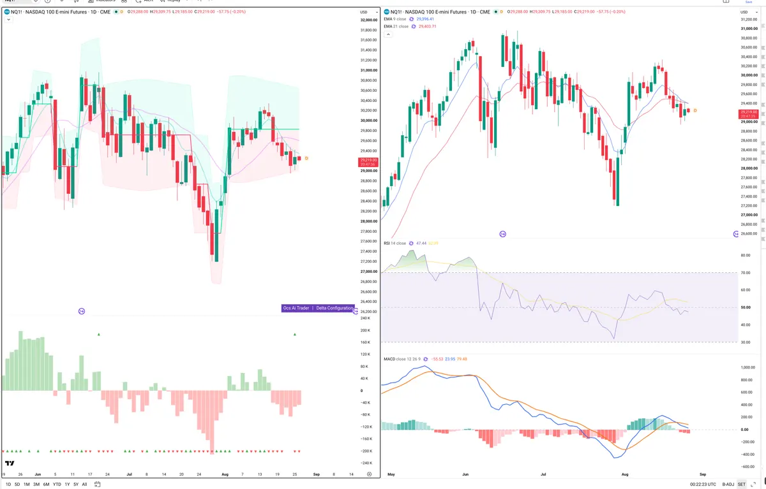Image resolution: width=766 pixels, height=489 pixels.
Task: Click the MACD refresh indicator icon
Action: pos(425,359)
